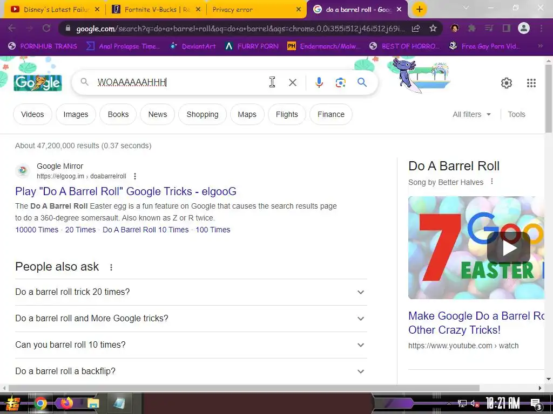Select the News filter
The image size is (553, 414).
pyautogui.click(x=157, y=114)
